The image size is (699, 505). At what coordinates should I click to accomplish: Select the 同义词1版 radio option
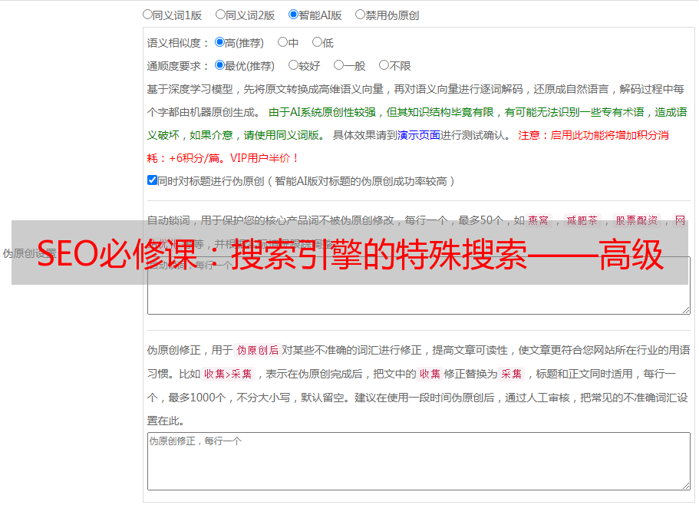(x=147, y=15)
